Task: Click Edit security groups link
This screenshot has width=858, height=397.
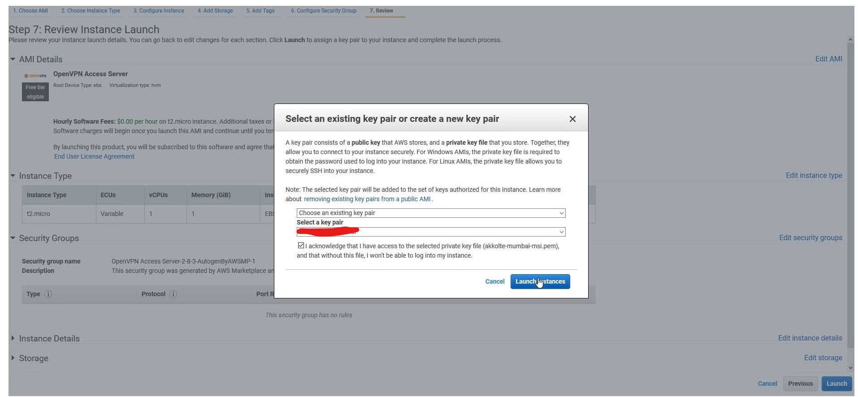Action: coord(810,238)
